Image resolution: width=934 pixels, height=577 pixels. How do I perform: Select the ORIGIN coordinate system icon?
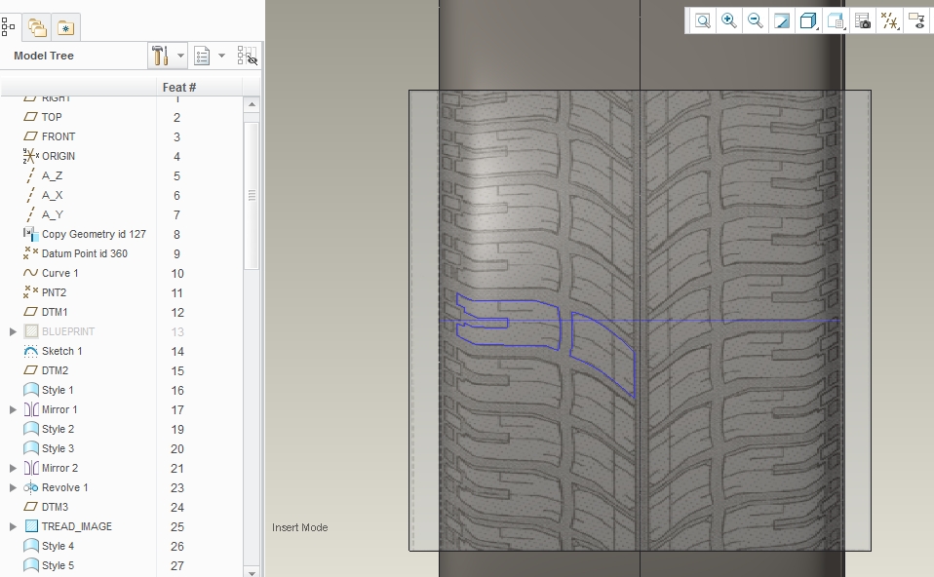click(30, 156)
